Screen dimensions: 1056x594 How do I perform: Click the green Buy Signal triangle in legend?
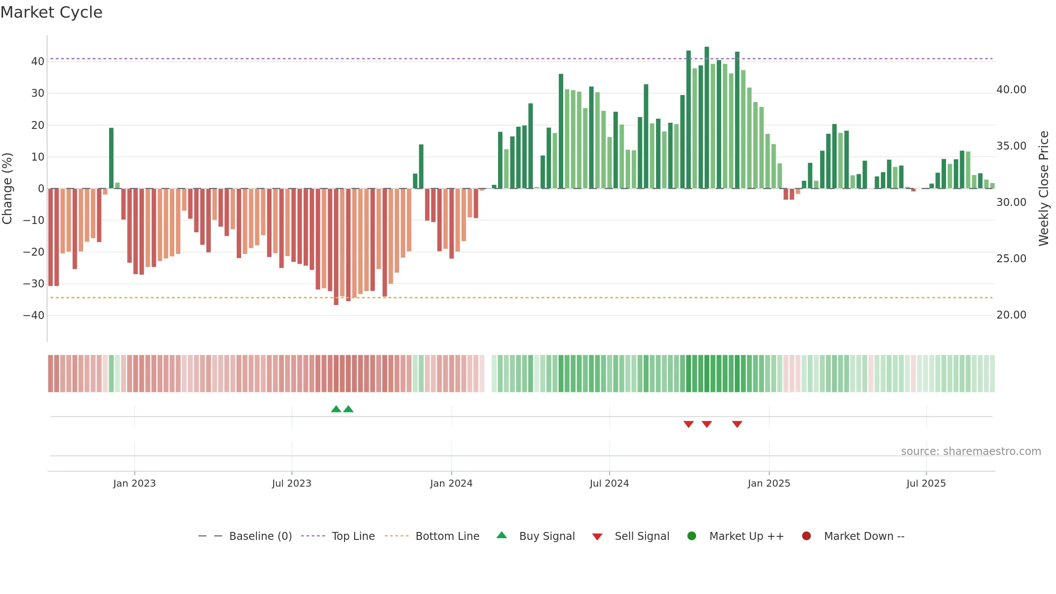coord(502,535)
